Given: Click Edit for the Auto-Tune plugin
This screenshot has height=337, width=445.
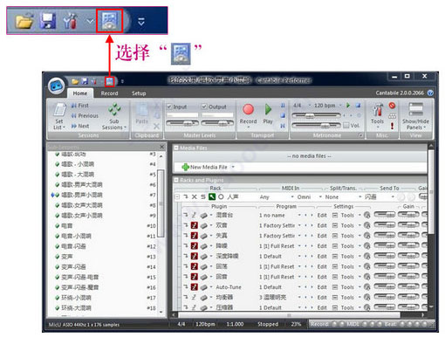Looking at the screenshot, I should point(322,287).
